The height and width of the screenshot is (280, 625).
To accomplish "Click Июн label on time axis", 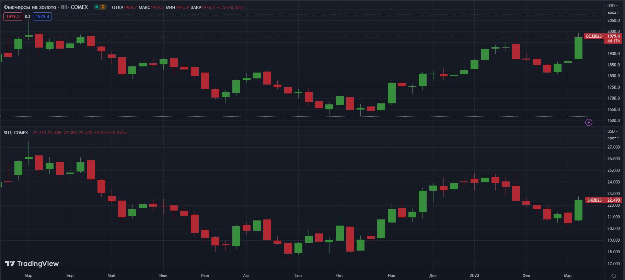I will pos(163,276).
